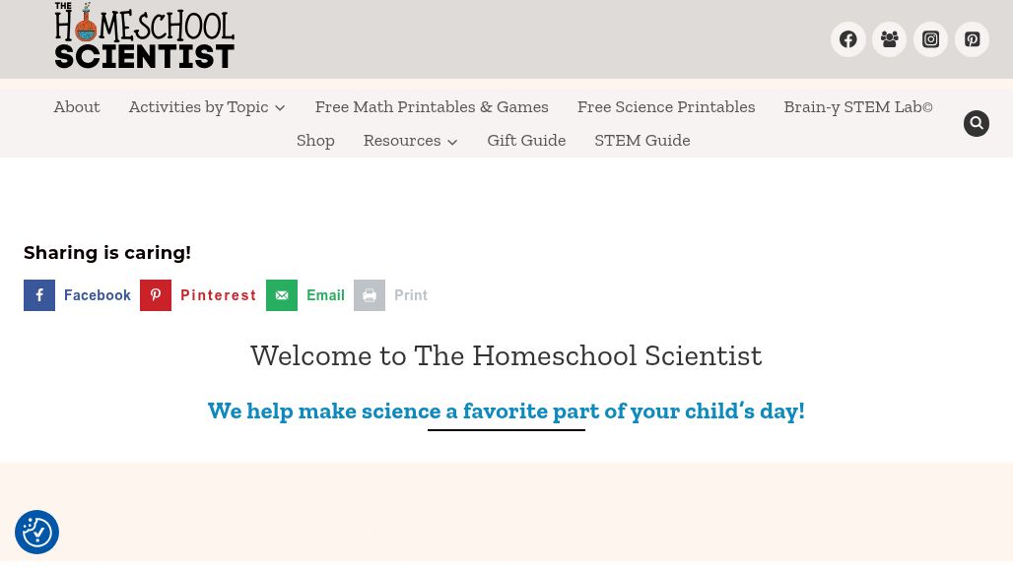Open The Homeschool Scientist Facebook page icon
1013x569 pixels.
847,39
